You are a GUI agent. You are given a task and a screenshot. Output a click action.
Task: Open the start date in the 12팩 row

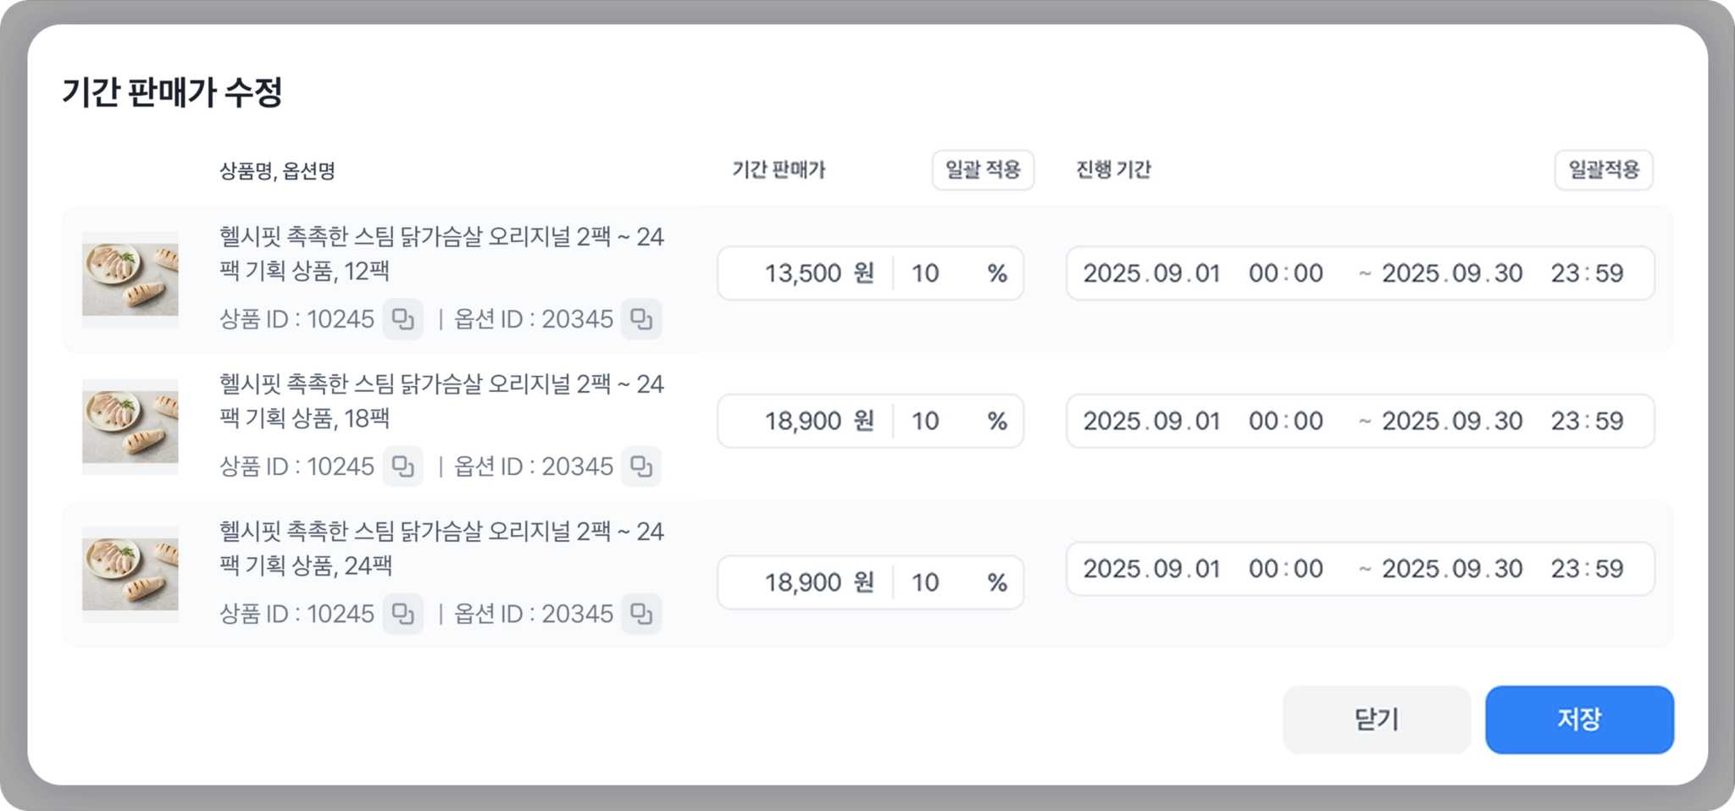tap(1151, 273)
